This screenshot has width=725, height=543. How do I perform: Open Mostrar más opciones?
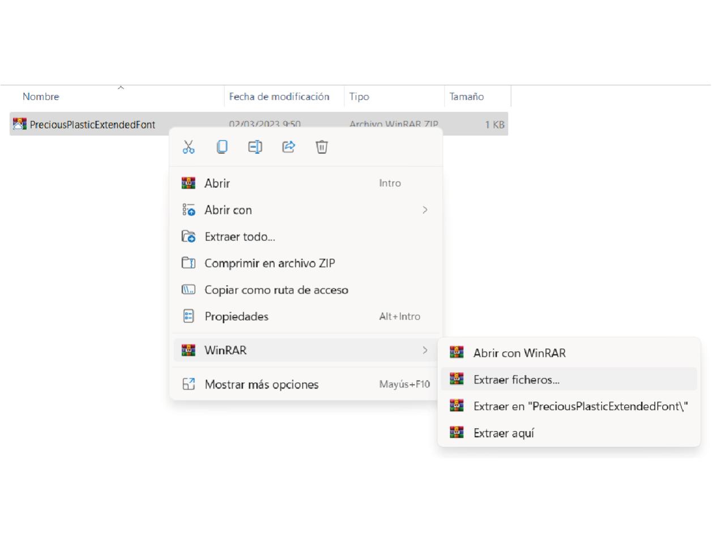pos(261,384)
